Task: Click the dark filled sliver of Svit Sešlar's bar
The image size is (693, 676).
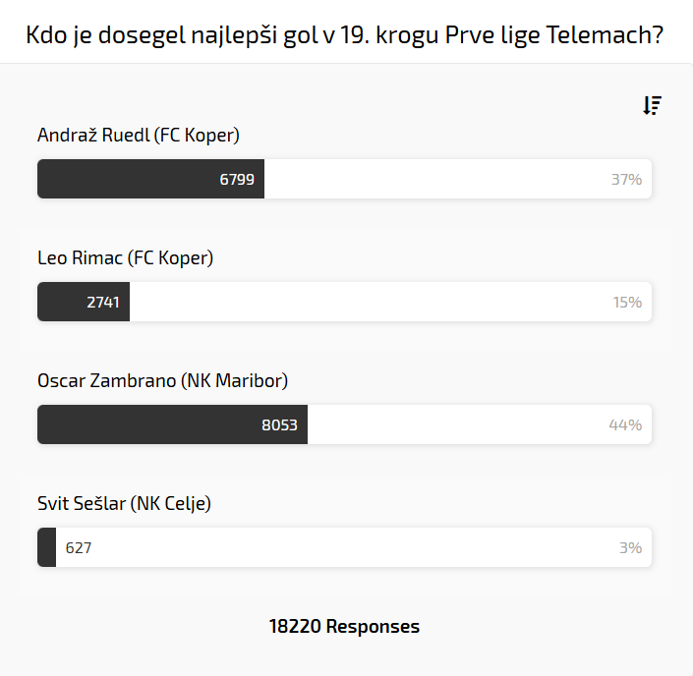Action: click(46, 548)
